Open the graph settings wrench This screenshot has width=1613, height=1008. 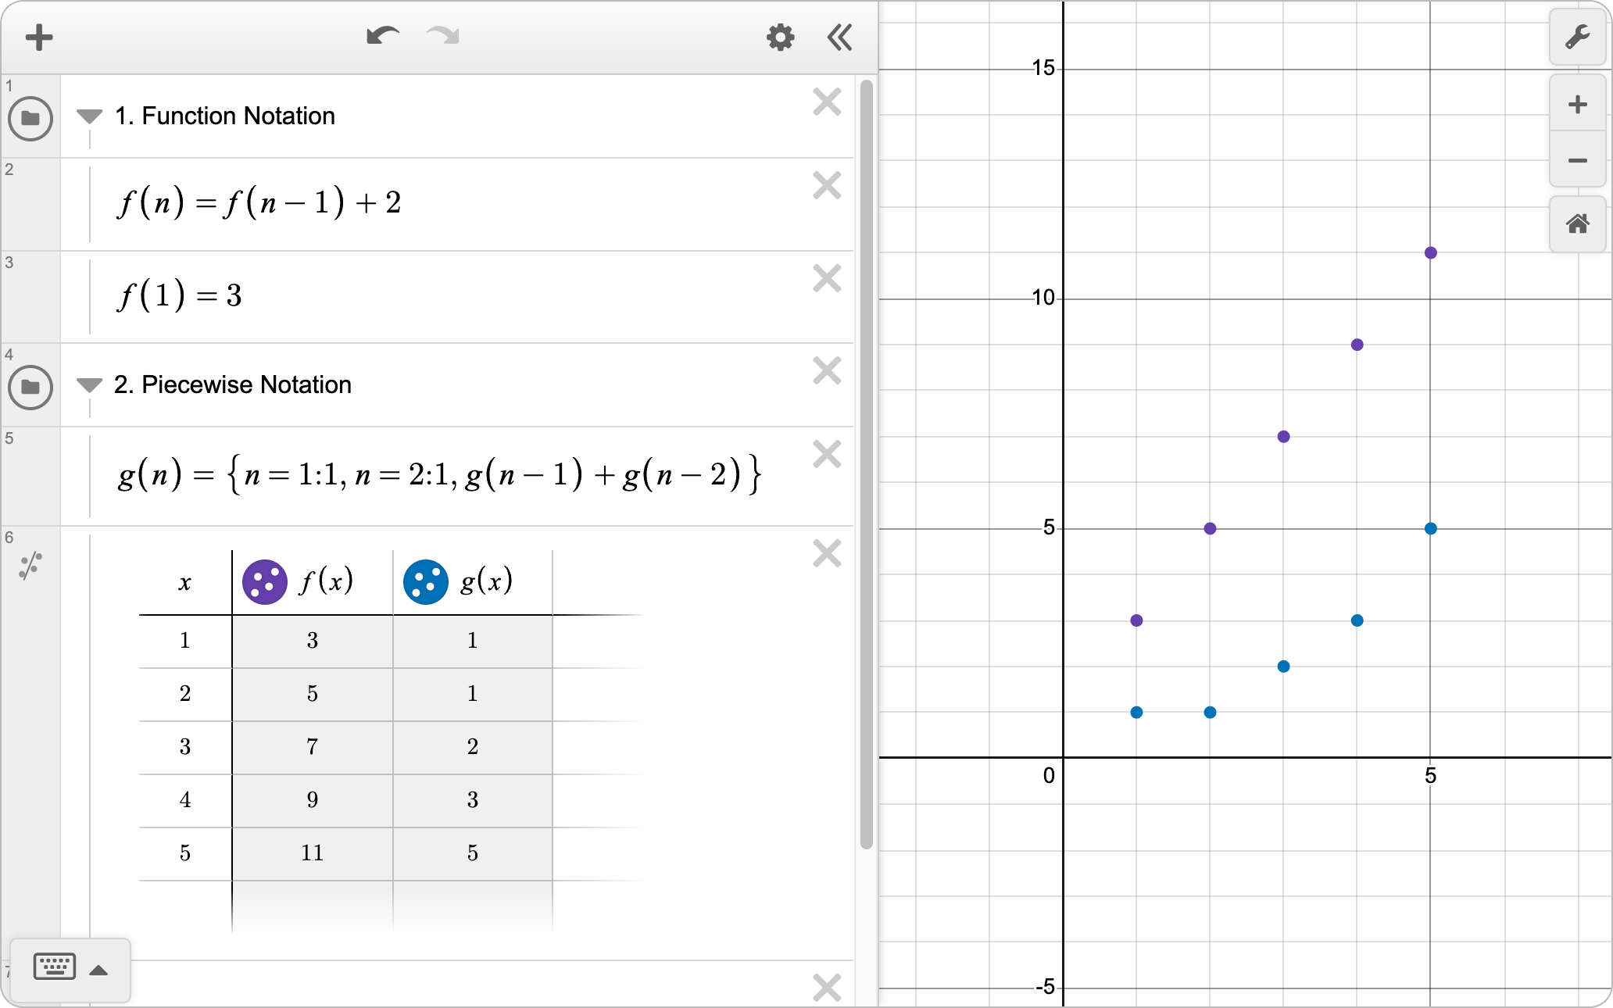tap(1577, 37)
